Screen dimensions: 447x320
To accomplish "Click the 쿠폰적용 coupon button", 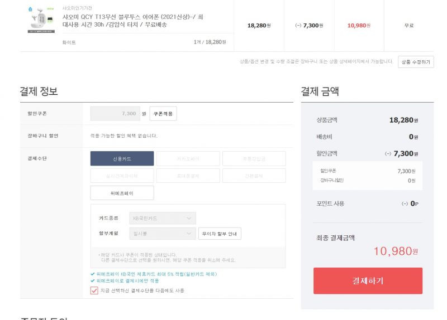I will click(x=163, y=114).
